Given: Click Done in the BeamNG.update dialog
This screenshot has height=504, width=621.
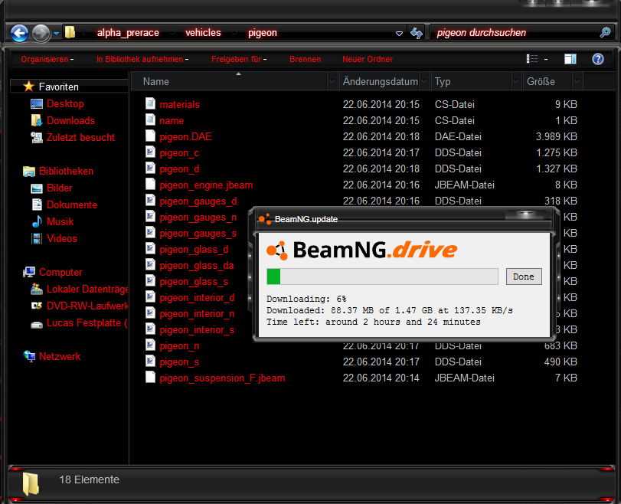Looking at the screenshot, I should 524,277.
